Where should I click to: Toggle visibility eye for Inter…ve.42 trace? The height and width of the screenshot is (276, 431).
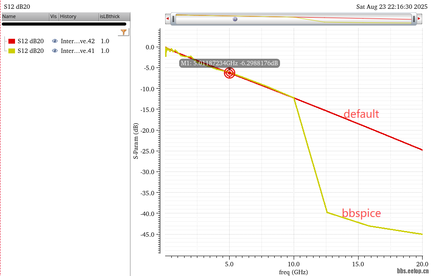(55, 41)
